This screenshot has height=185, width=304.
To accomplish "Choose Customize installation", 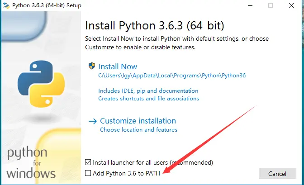I will pyautogui.click(x=138, y=121).
